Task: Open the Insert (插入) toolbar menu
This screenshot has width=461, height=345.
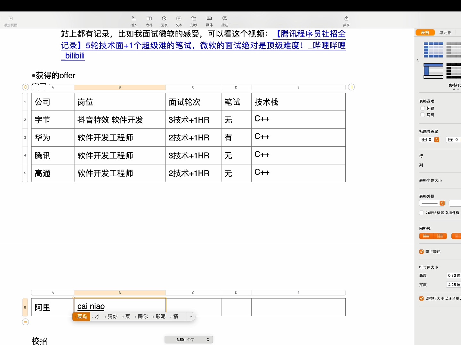Action: pyautogui.click(x=134, y=21)
